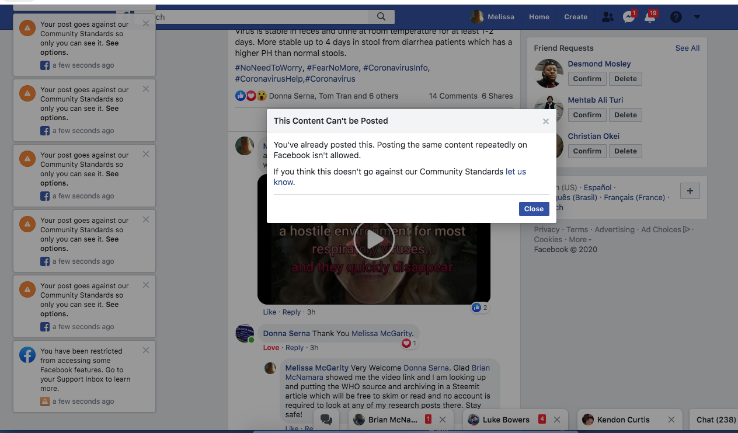Open the Christian Okei name link

click(x=594, y=136)
